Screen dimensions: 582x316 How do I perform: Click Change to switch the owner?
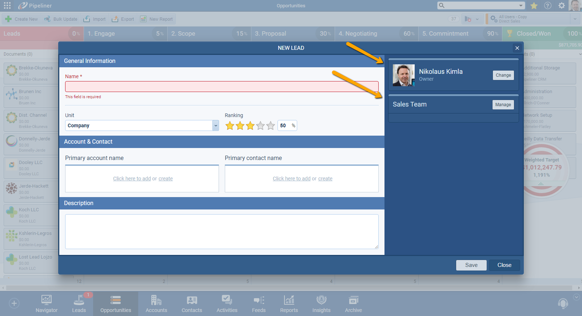coord(503,75)
